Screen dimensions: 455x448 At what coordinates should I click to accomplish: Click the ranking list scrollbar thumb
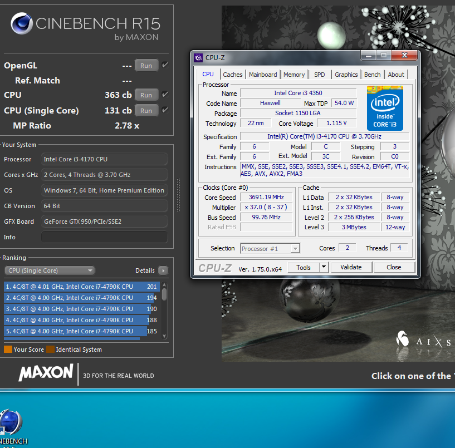point(164,294)
